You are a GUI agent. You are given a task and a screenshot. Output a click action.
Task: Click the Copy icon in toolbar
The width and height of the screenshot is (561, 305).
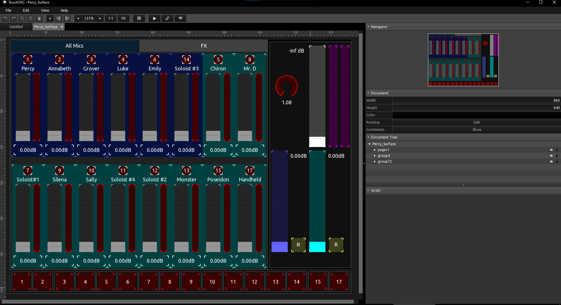pos(22,18)
